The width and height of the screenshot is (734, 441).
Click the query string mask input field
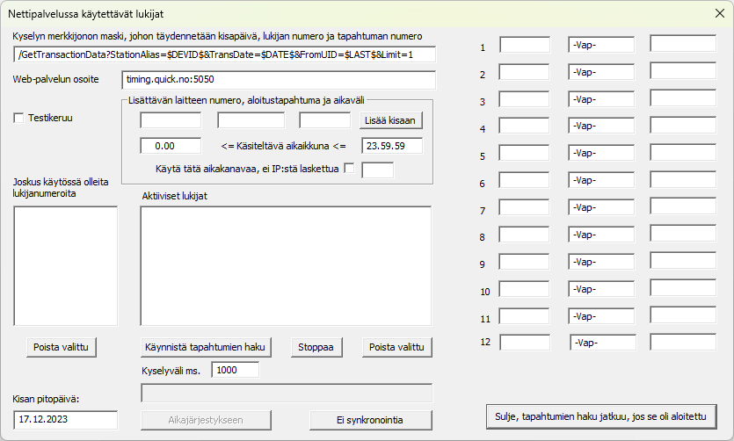(x=224, y=54)
